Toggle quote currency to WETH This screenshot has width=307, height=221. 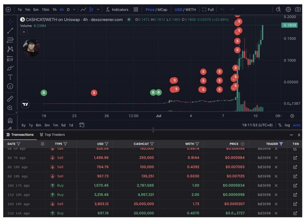191,9
